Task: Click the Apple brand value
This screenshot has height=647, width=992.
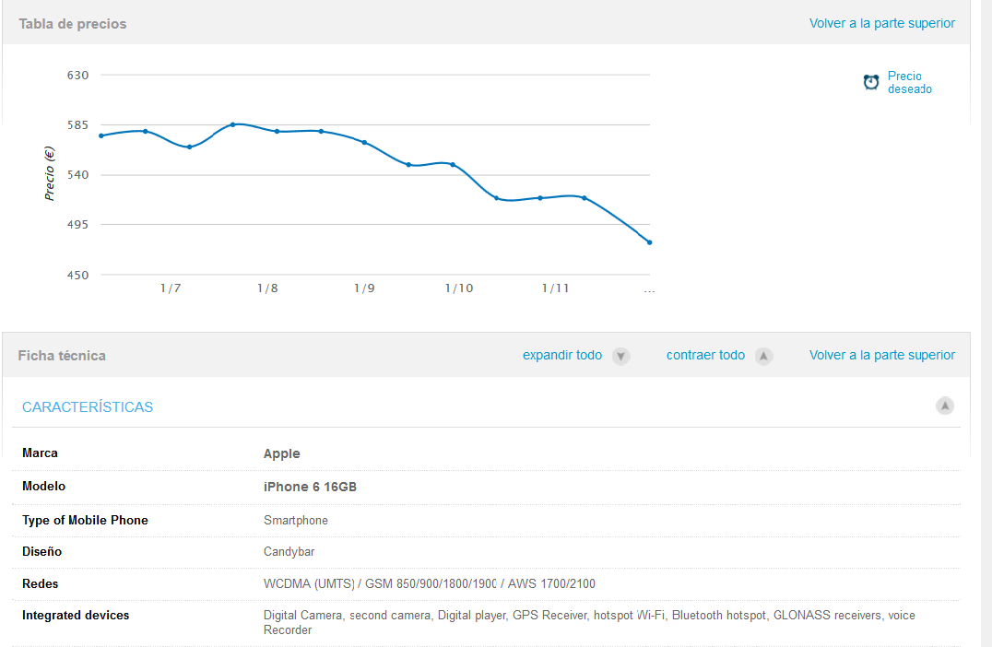Action: (281, 453)
